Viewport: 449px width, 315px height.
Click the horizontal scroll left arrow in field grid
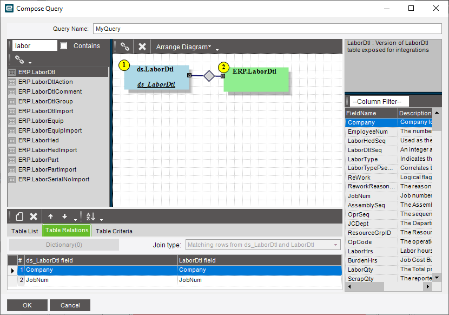[349, 286]
